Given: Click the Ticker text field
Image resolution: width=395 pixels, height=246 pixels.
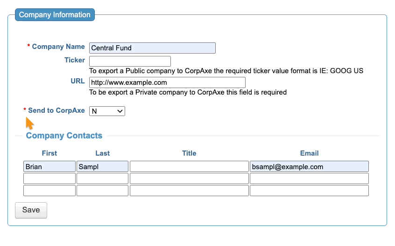Looking at the screenshot, I should click(130, 61).
